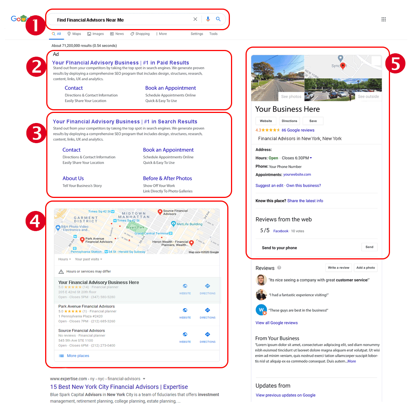Open the Before & After Photos sitelink

pyautogui.click(x=167, y=179)
